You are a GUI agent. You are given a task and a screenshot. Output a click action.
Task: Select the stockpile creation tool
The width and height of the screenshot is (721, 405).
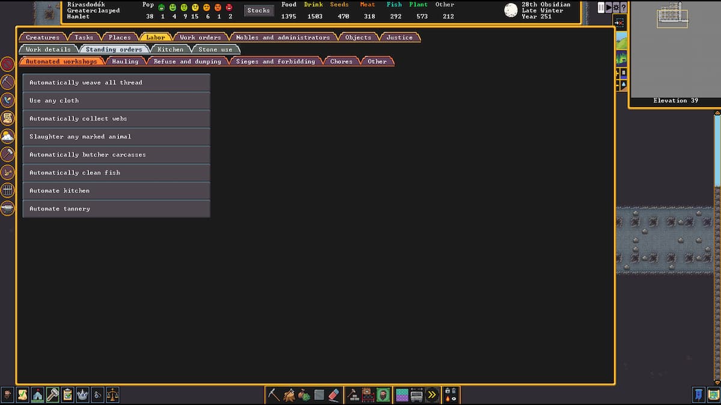click(401, 394)
